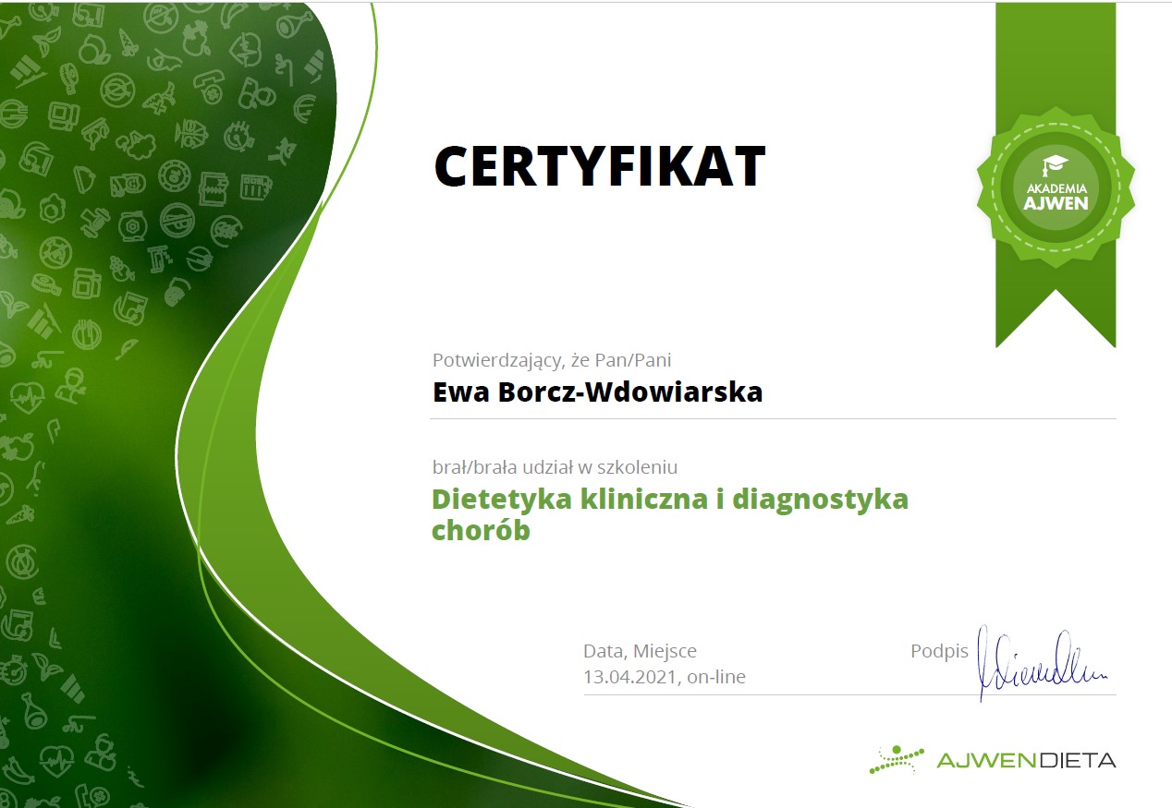Select the name Ewa Borcz-Wdowiarska

click(597, 392)
